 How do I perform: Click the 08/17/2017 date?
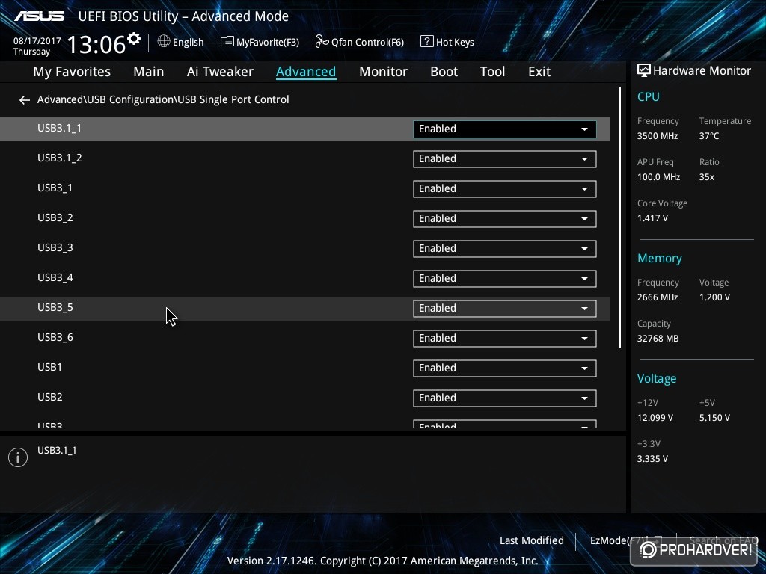tap(37, 41)
